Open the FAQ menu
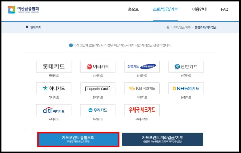This screenshot has width=241, height=153. click(x=225, y=9)
